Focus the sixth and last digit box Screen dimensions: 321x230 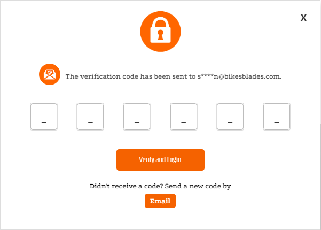[x=277, y=117]
